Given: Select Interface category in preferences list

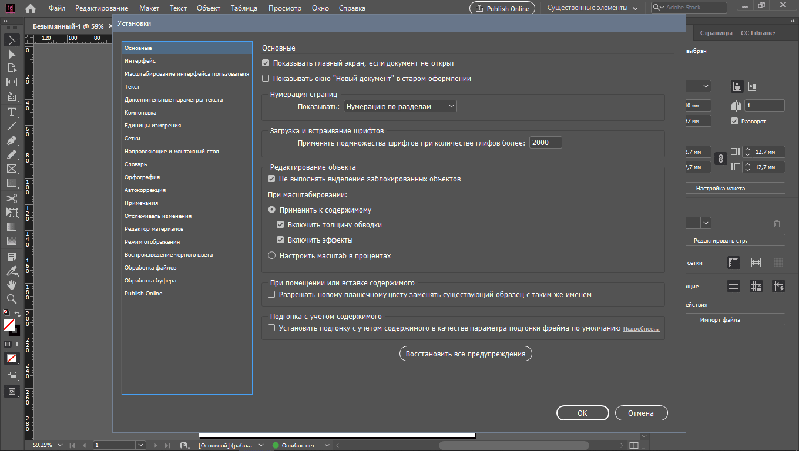Looking at the screenshot, I should 187,61.
